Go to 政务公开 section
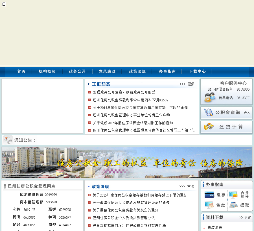Viewport: 254px width, 231px height. (77, 71)
